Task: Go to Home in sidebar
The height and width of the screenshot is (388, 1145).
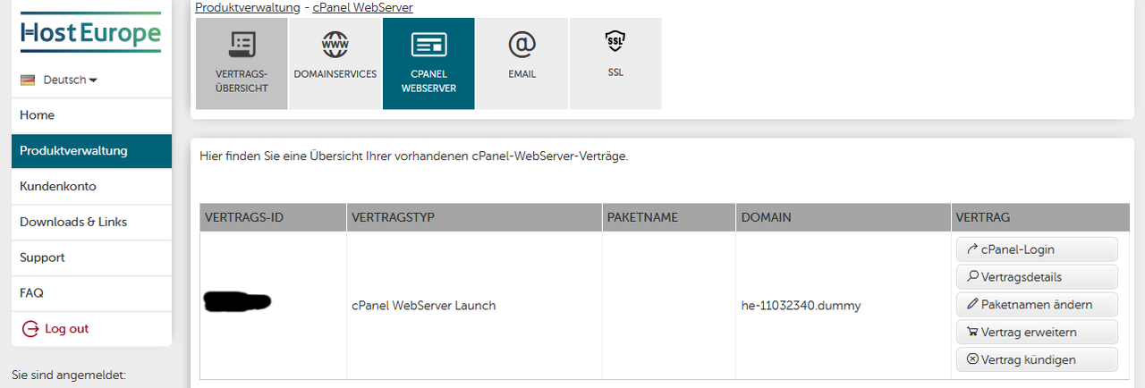Action: (91, 115)
